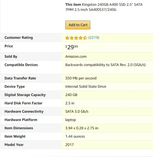Click the Add to Cart button
The image size is (153, 157).
[x=78, y=25]
